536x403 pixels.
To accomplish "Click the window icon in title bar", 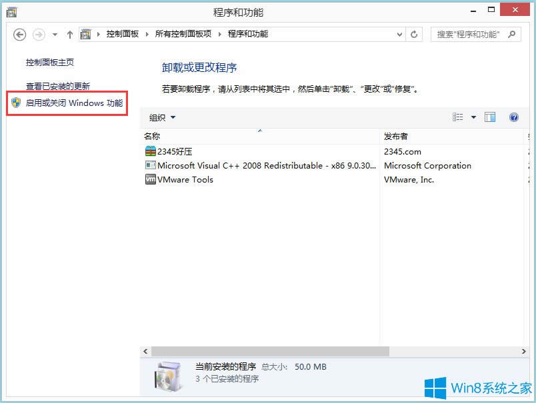I will (12, 12).
